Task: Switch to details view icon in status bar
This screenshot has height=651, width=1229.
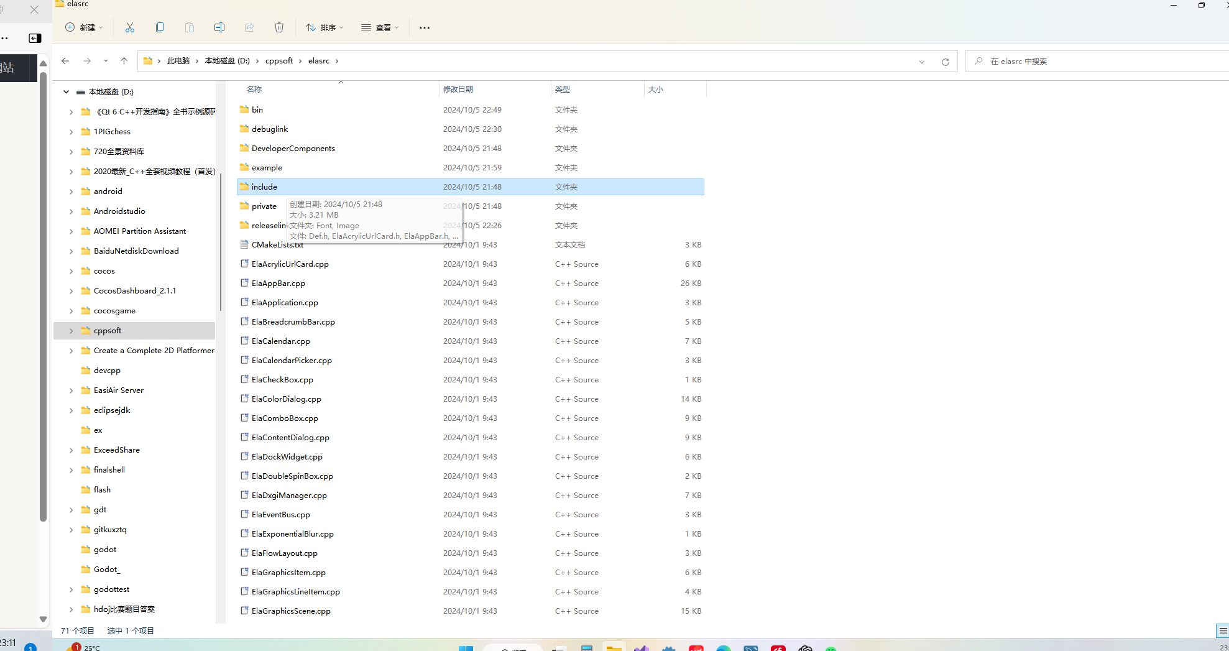Action: pyautogui.click(x=1222, y=631)
